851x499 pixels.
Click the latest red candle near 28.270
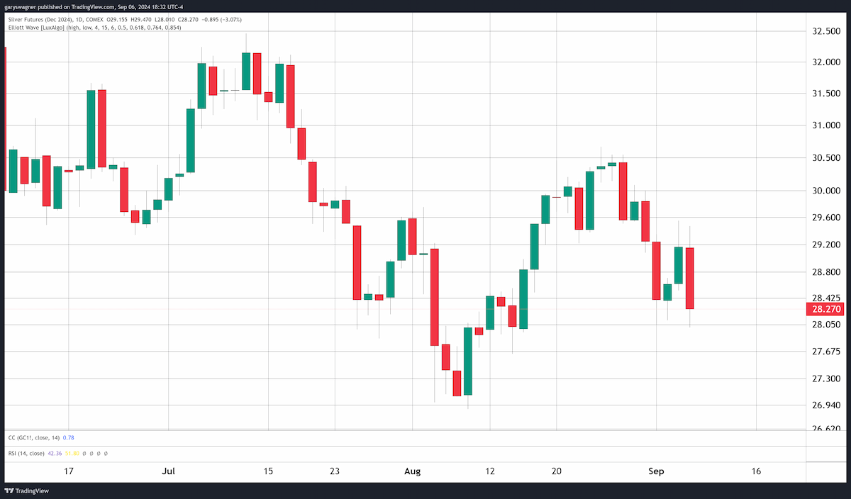tap(689, 278)
